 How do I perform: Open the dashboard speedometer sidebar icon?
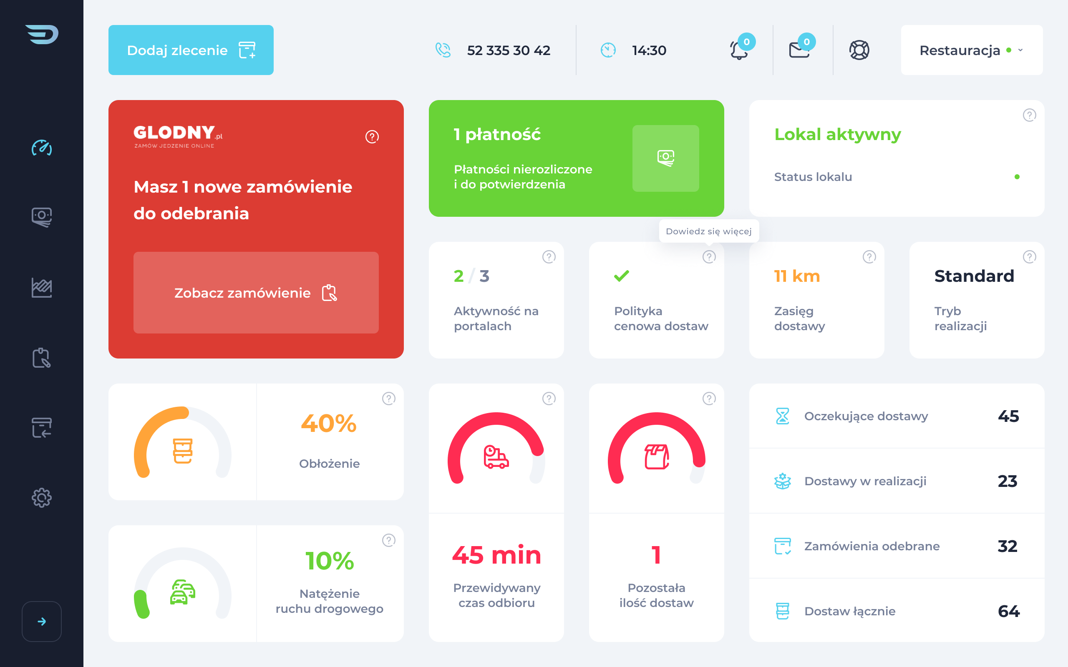[x=42, y=148]
